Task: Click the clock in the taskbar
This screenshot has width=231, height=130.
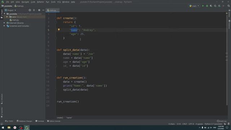Action: (x=221, y=127)
